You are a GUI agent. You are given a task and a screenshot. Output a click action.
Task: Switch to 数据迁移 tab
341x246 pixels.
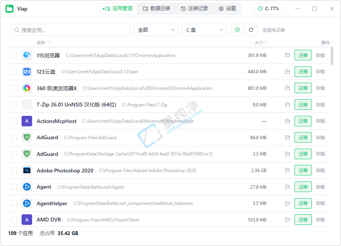click(157, 9)
